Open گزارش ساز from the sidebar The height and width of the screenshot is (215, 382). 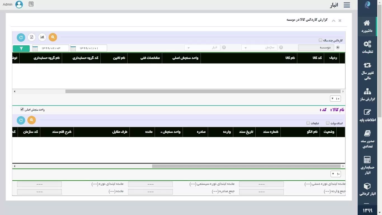click(x=367, y=95)
